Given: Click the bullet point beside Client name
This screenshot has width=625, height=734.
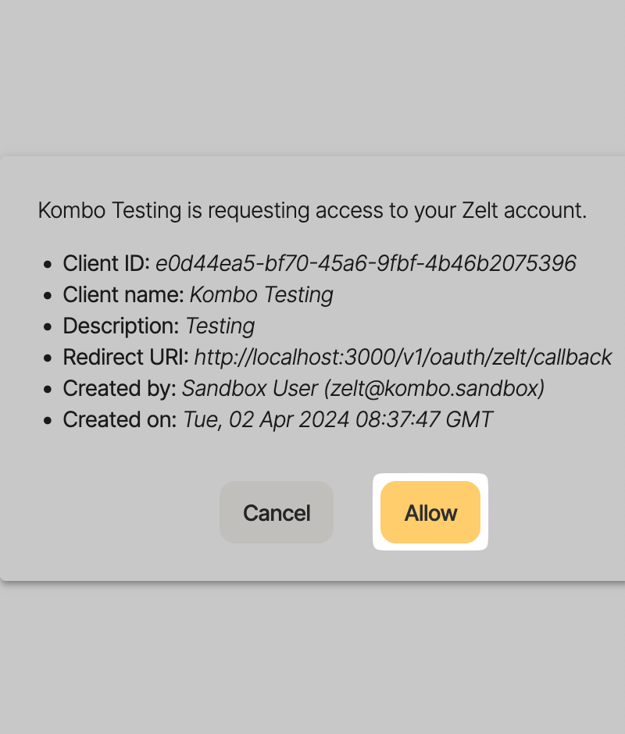Looking at the screenshot, I should pos(48,296).
